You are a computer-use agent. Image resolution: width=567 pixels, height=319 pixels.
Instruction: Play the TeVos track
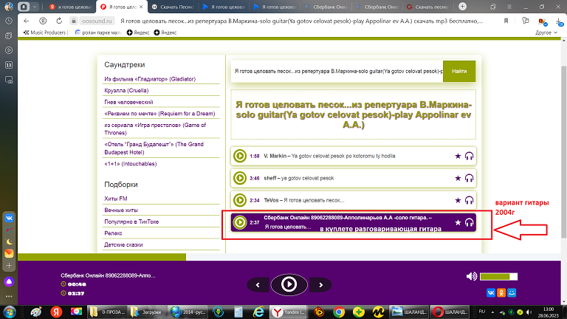[239, 200]
